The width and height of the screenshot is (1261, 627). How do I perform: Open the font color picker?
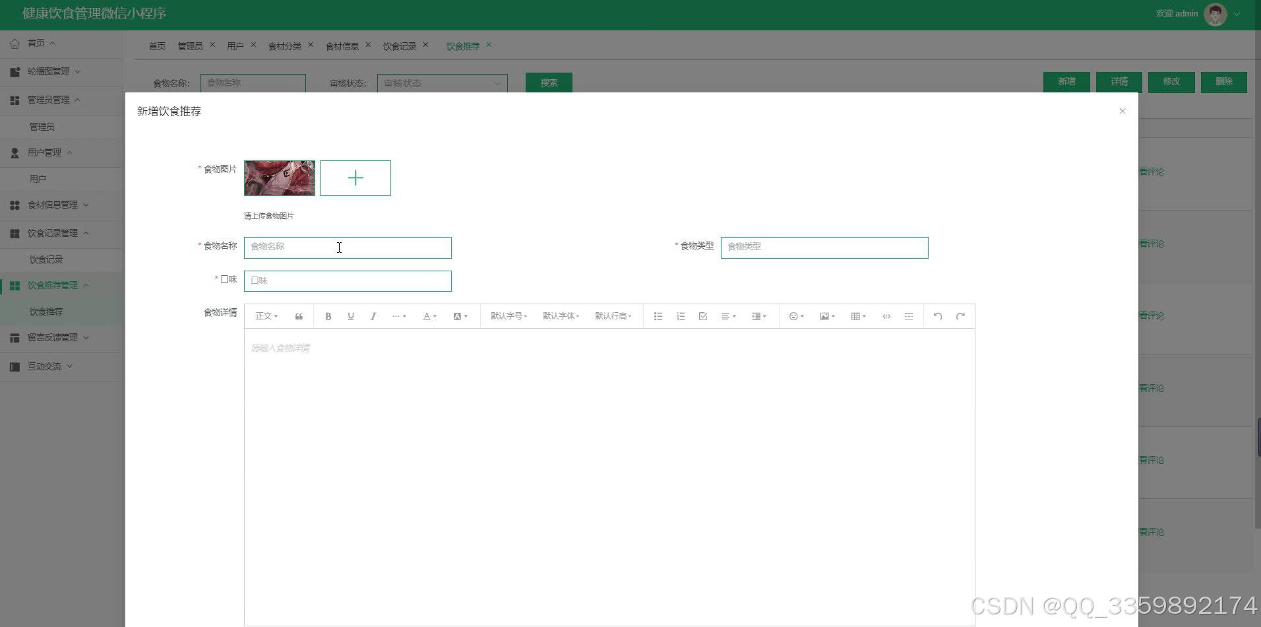pos(429,316)
